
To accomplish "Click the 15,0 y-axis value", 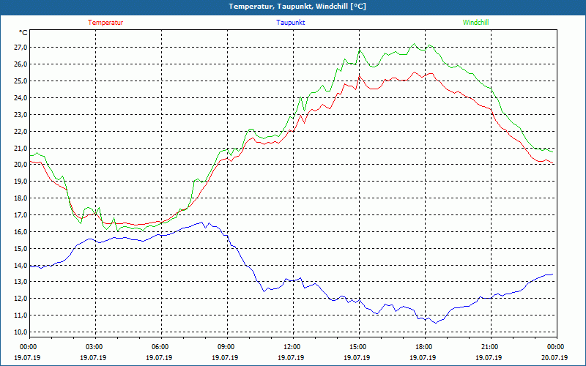I will click(21, 248).
